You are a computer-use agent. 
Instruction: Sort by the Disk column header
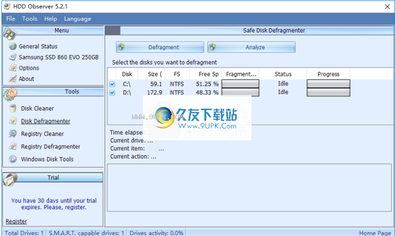127,74
